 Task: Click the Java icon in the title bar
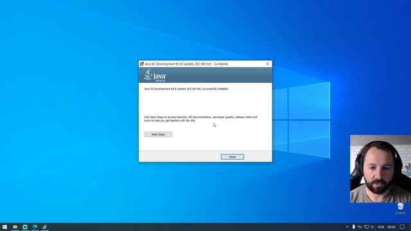[x=141, y=64]
